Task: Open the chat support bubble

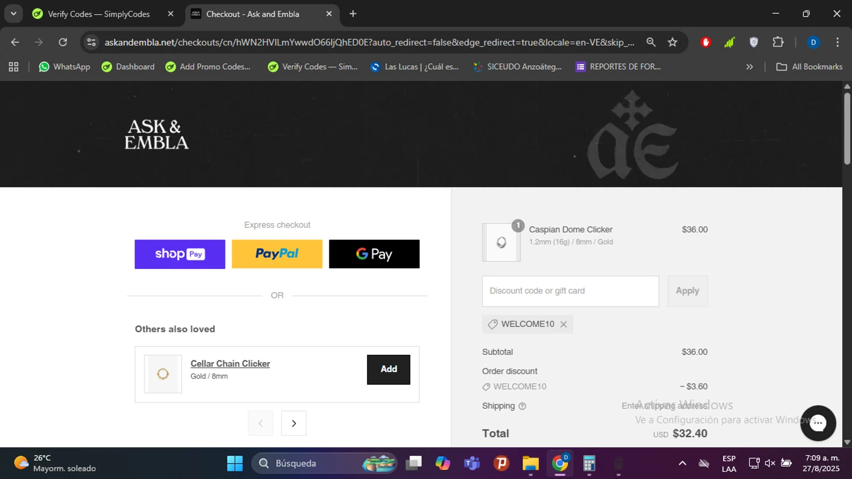Action: (818, 423)
